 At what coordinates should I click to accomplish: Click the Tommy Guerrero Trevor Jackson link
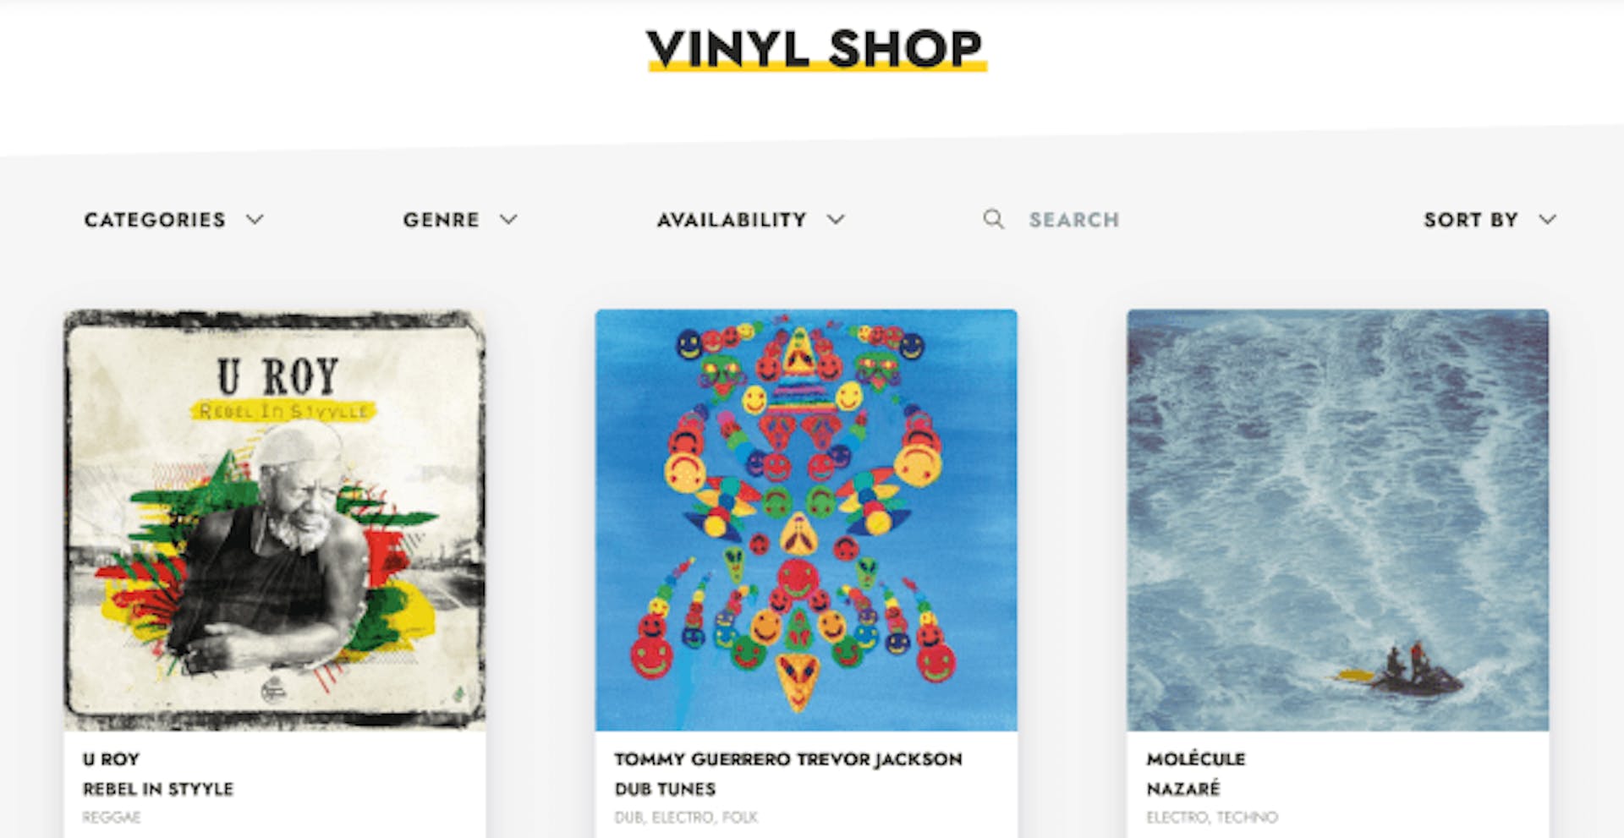788,759
